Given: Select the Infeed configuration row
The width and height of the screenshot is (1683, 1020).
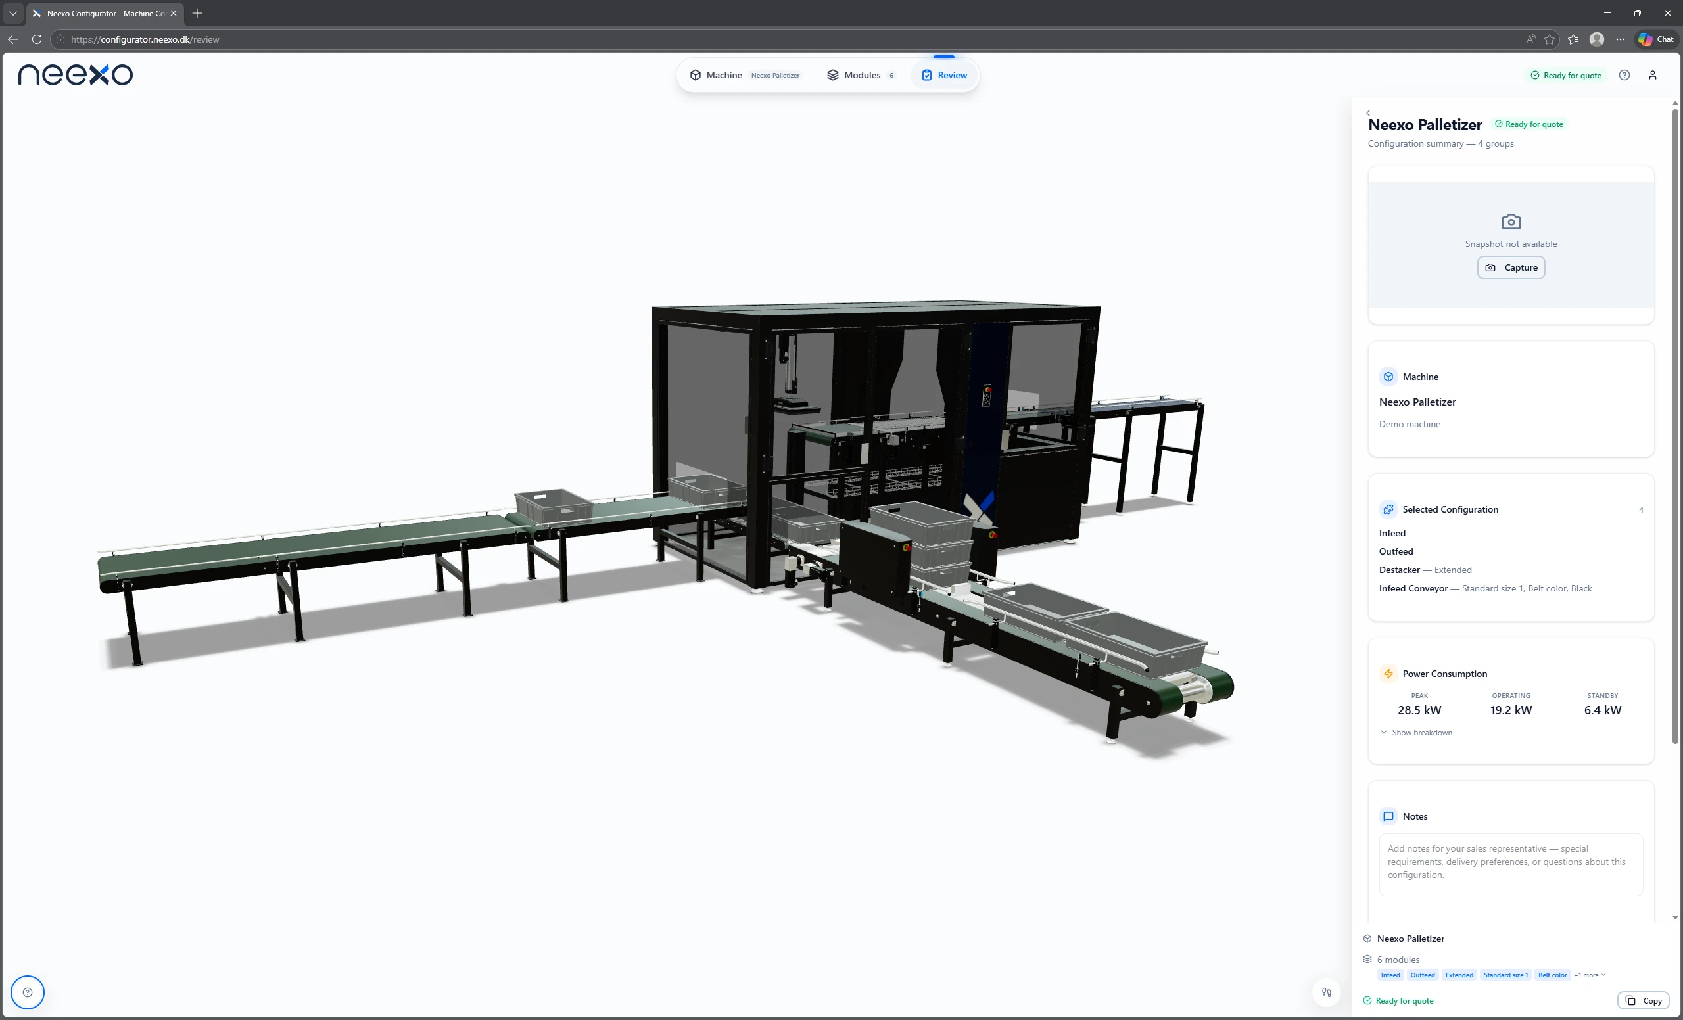Looking at the screenshot, I should pyautogui.click(x=1511, y=533).
